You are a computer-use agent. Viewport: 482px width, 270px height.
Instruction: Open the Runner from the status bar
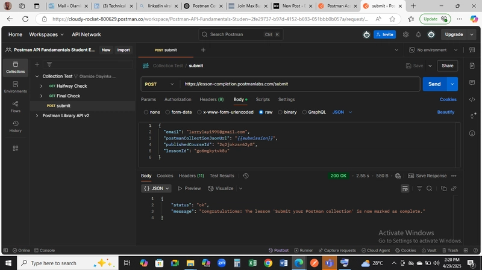coord(304,250)
